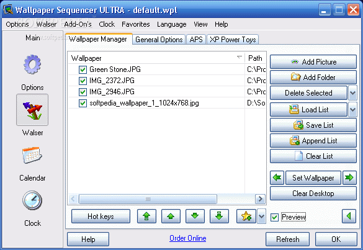Click the Save List button

[x=313, y=125]
